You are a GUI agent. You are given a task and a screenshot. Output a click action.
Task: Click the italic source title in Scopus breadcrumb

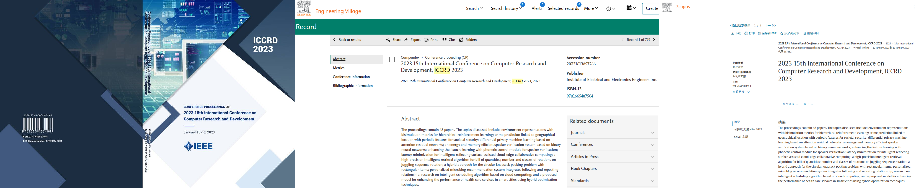830,44
